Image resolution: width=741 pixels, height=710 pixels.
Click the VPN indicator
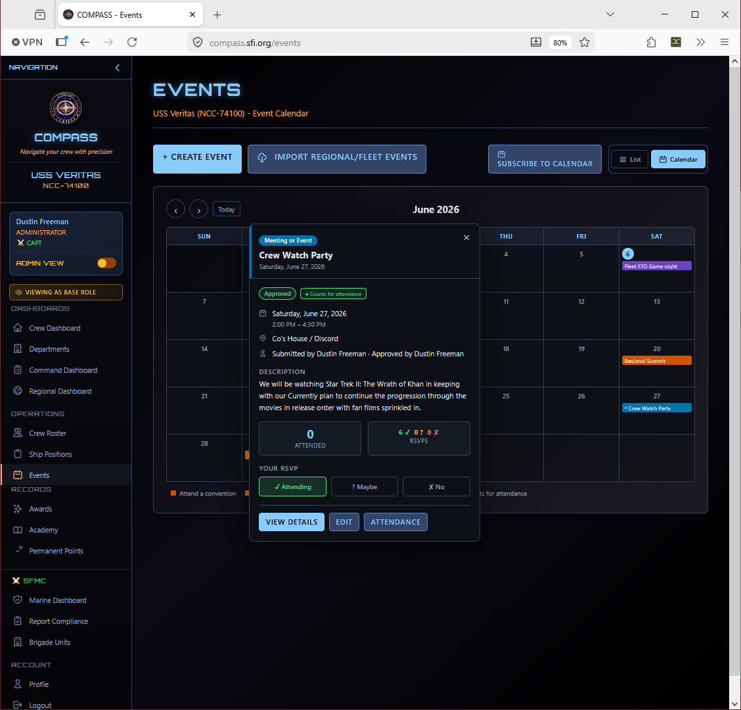pos(28,42)
